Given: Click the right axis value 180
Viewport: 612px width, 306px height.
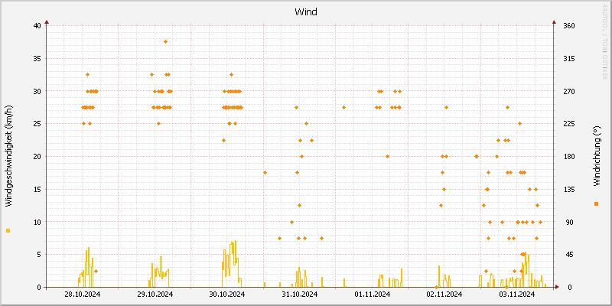Looking at the screenshot, I should click(569, 157).
